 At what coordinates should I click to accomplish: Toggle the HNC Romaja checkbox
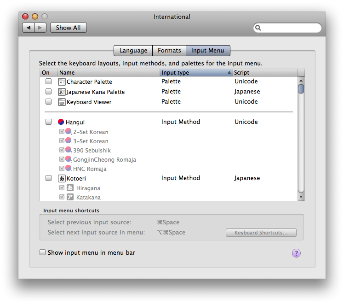click(x=62, y=168)
